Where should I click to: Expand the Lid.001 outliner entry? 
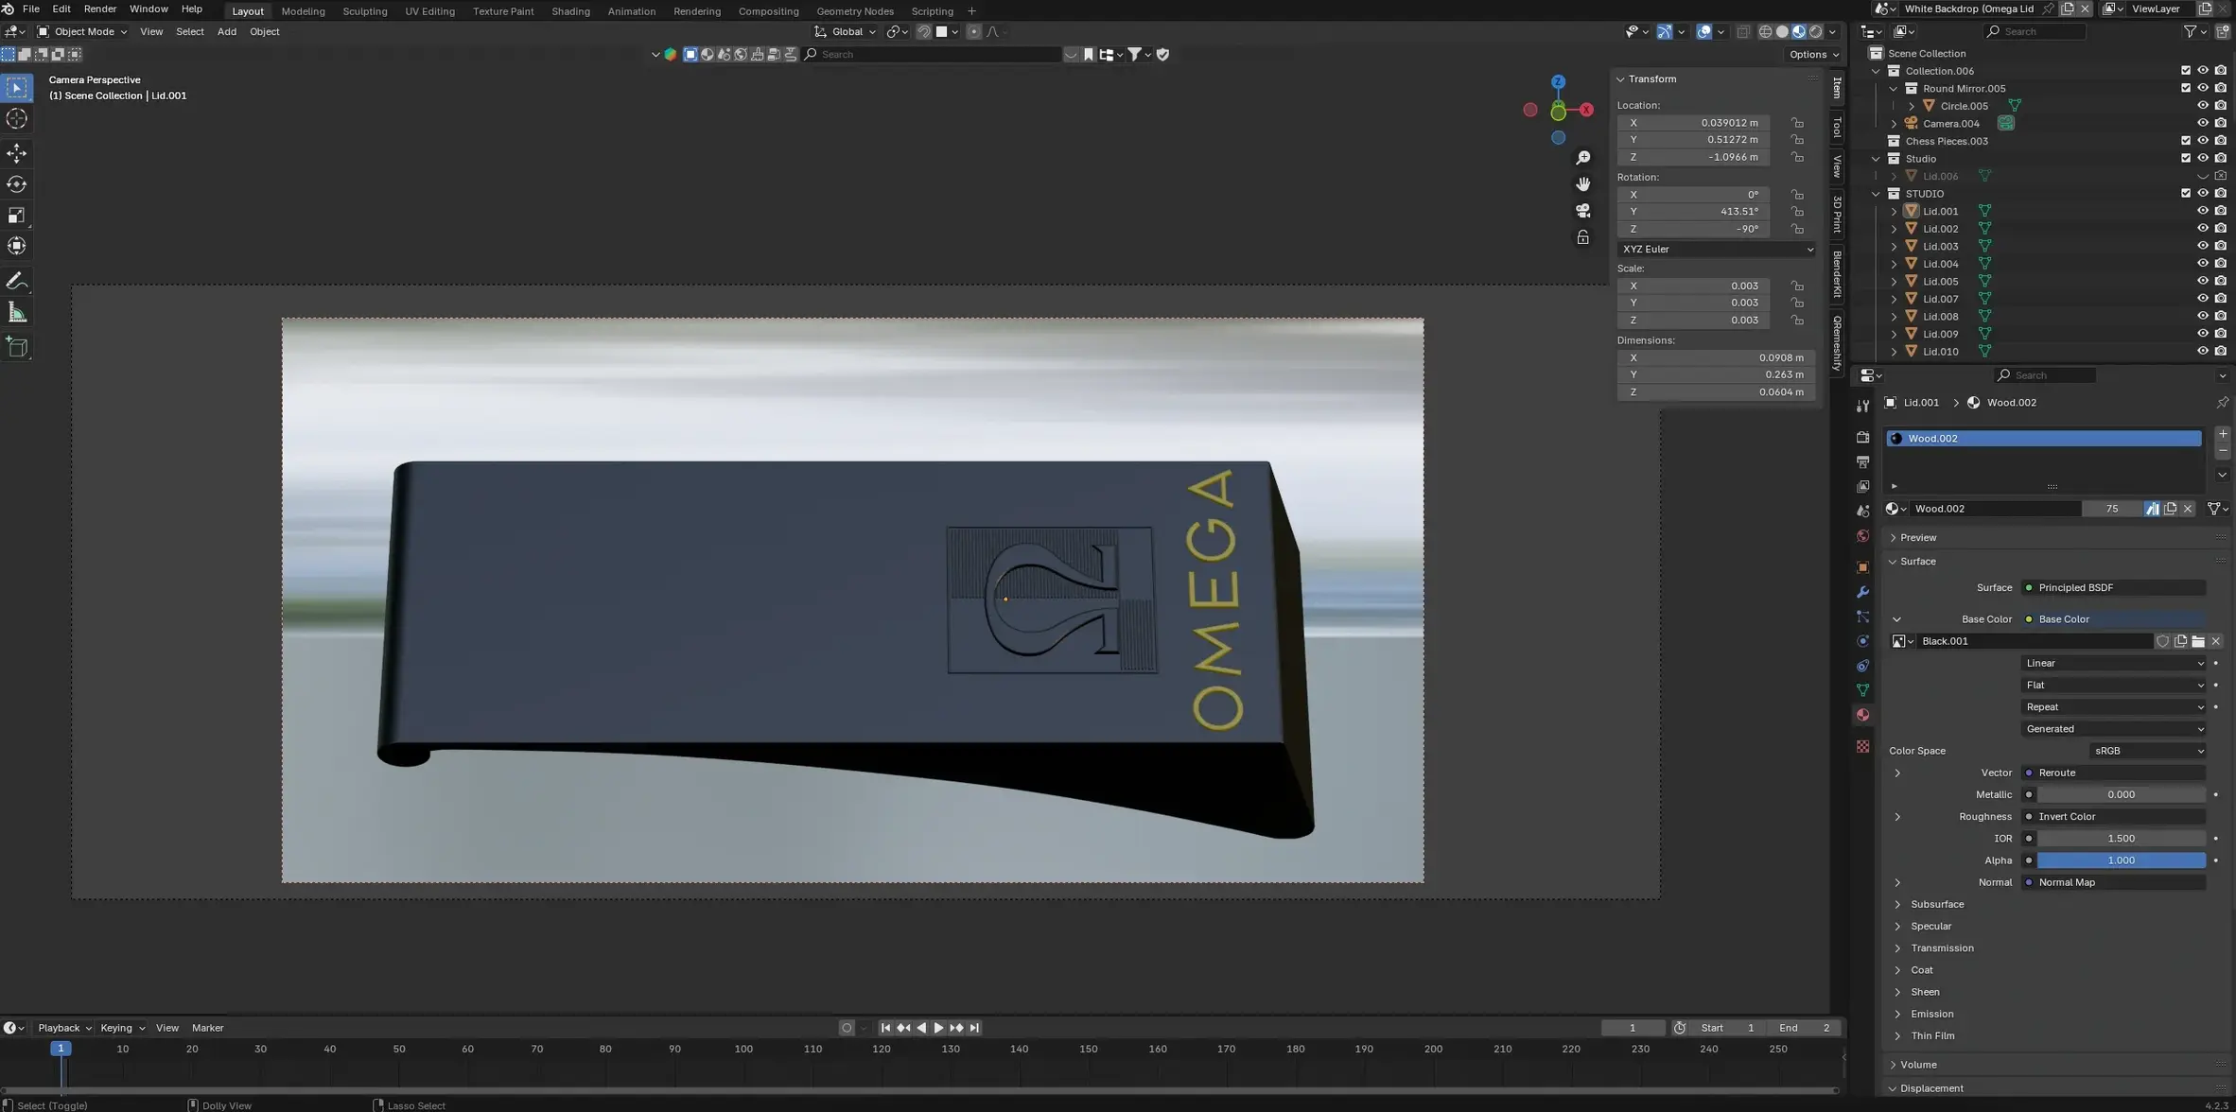(x=1895, y=211)
